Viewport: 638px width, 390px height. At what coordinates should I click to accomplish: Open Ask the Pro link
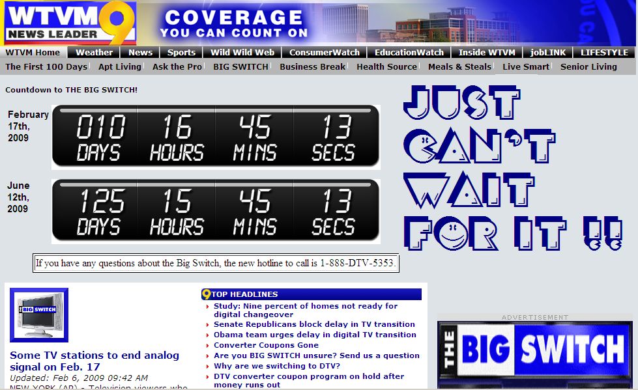(177, 66)
